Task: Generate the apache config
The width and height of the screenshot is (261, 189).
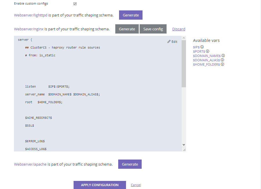Action: [x=130, y=164]
